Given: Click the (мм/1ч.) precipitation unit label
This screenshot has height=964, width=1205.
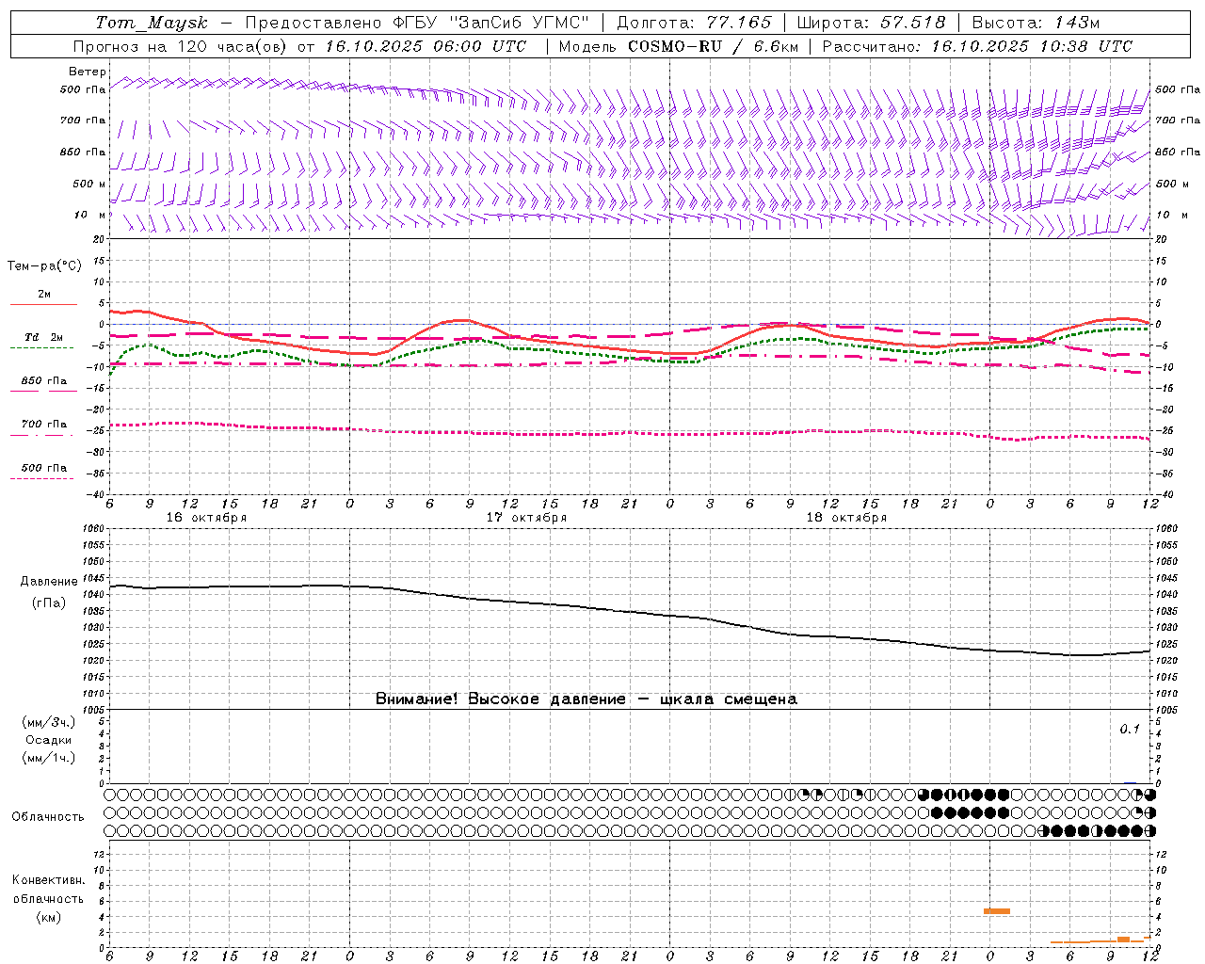Looking at the screenshot, I should (x=49, y=758).
